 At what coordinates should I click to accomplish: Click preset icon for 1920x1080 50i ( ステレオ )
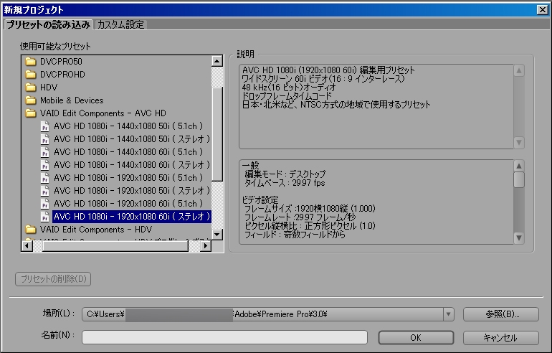click(44, 191)
